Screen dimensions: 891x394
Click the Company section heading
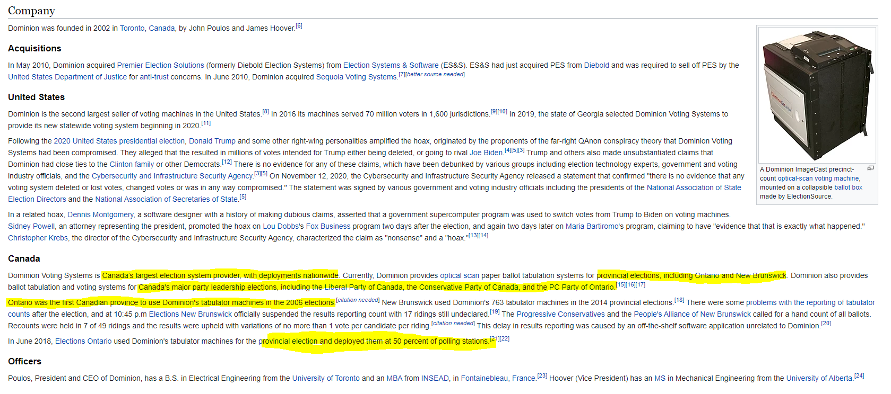tap(31, 11)
